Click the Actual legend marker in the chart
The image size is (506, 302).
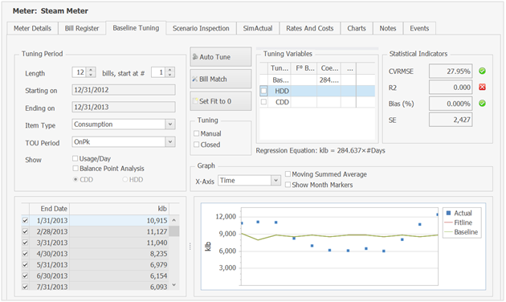(x=448, y=213)
